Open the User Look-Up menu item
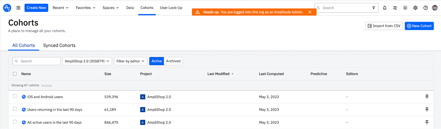This screenshot has height=129, width=441. [x=171, y=8]
